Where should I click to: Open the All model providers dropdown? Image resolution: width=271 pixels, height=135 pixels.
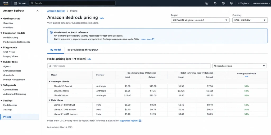(x=239, y=66)
